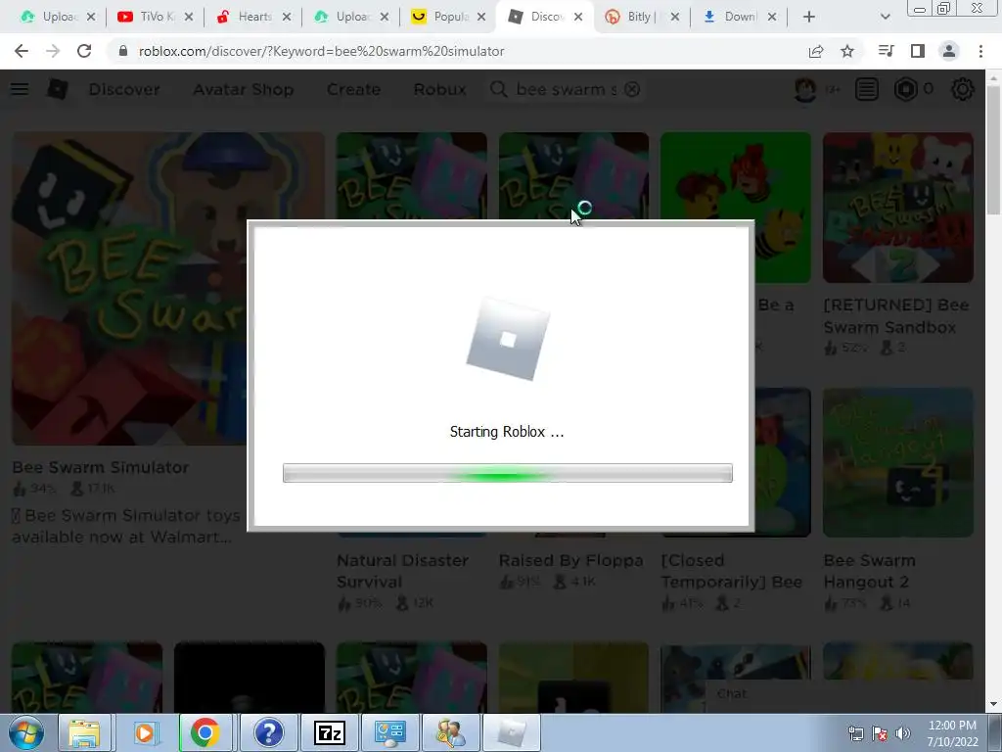The height and width of the screenshot is (752, 1002).
Task: Go forward with the browser forward arrow
Action: (53, 51)
